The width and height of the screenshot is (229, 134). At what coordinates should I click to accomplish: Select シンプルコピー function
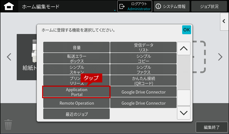(x=143, y=58)
